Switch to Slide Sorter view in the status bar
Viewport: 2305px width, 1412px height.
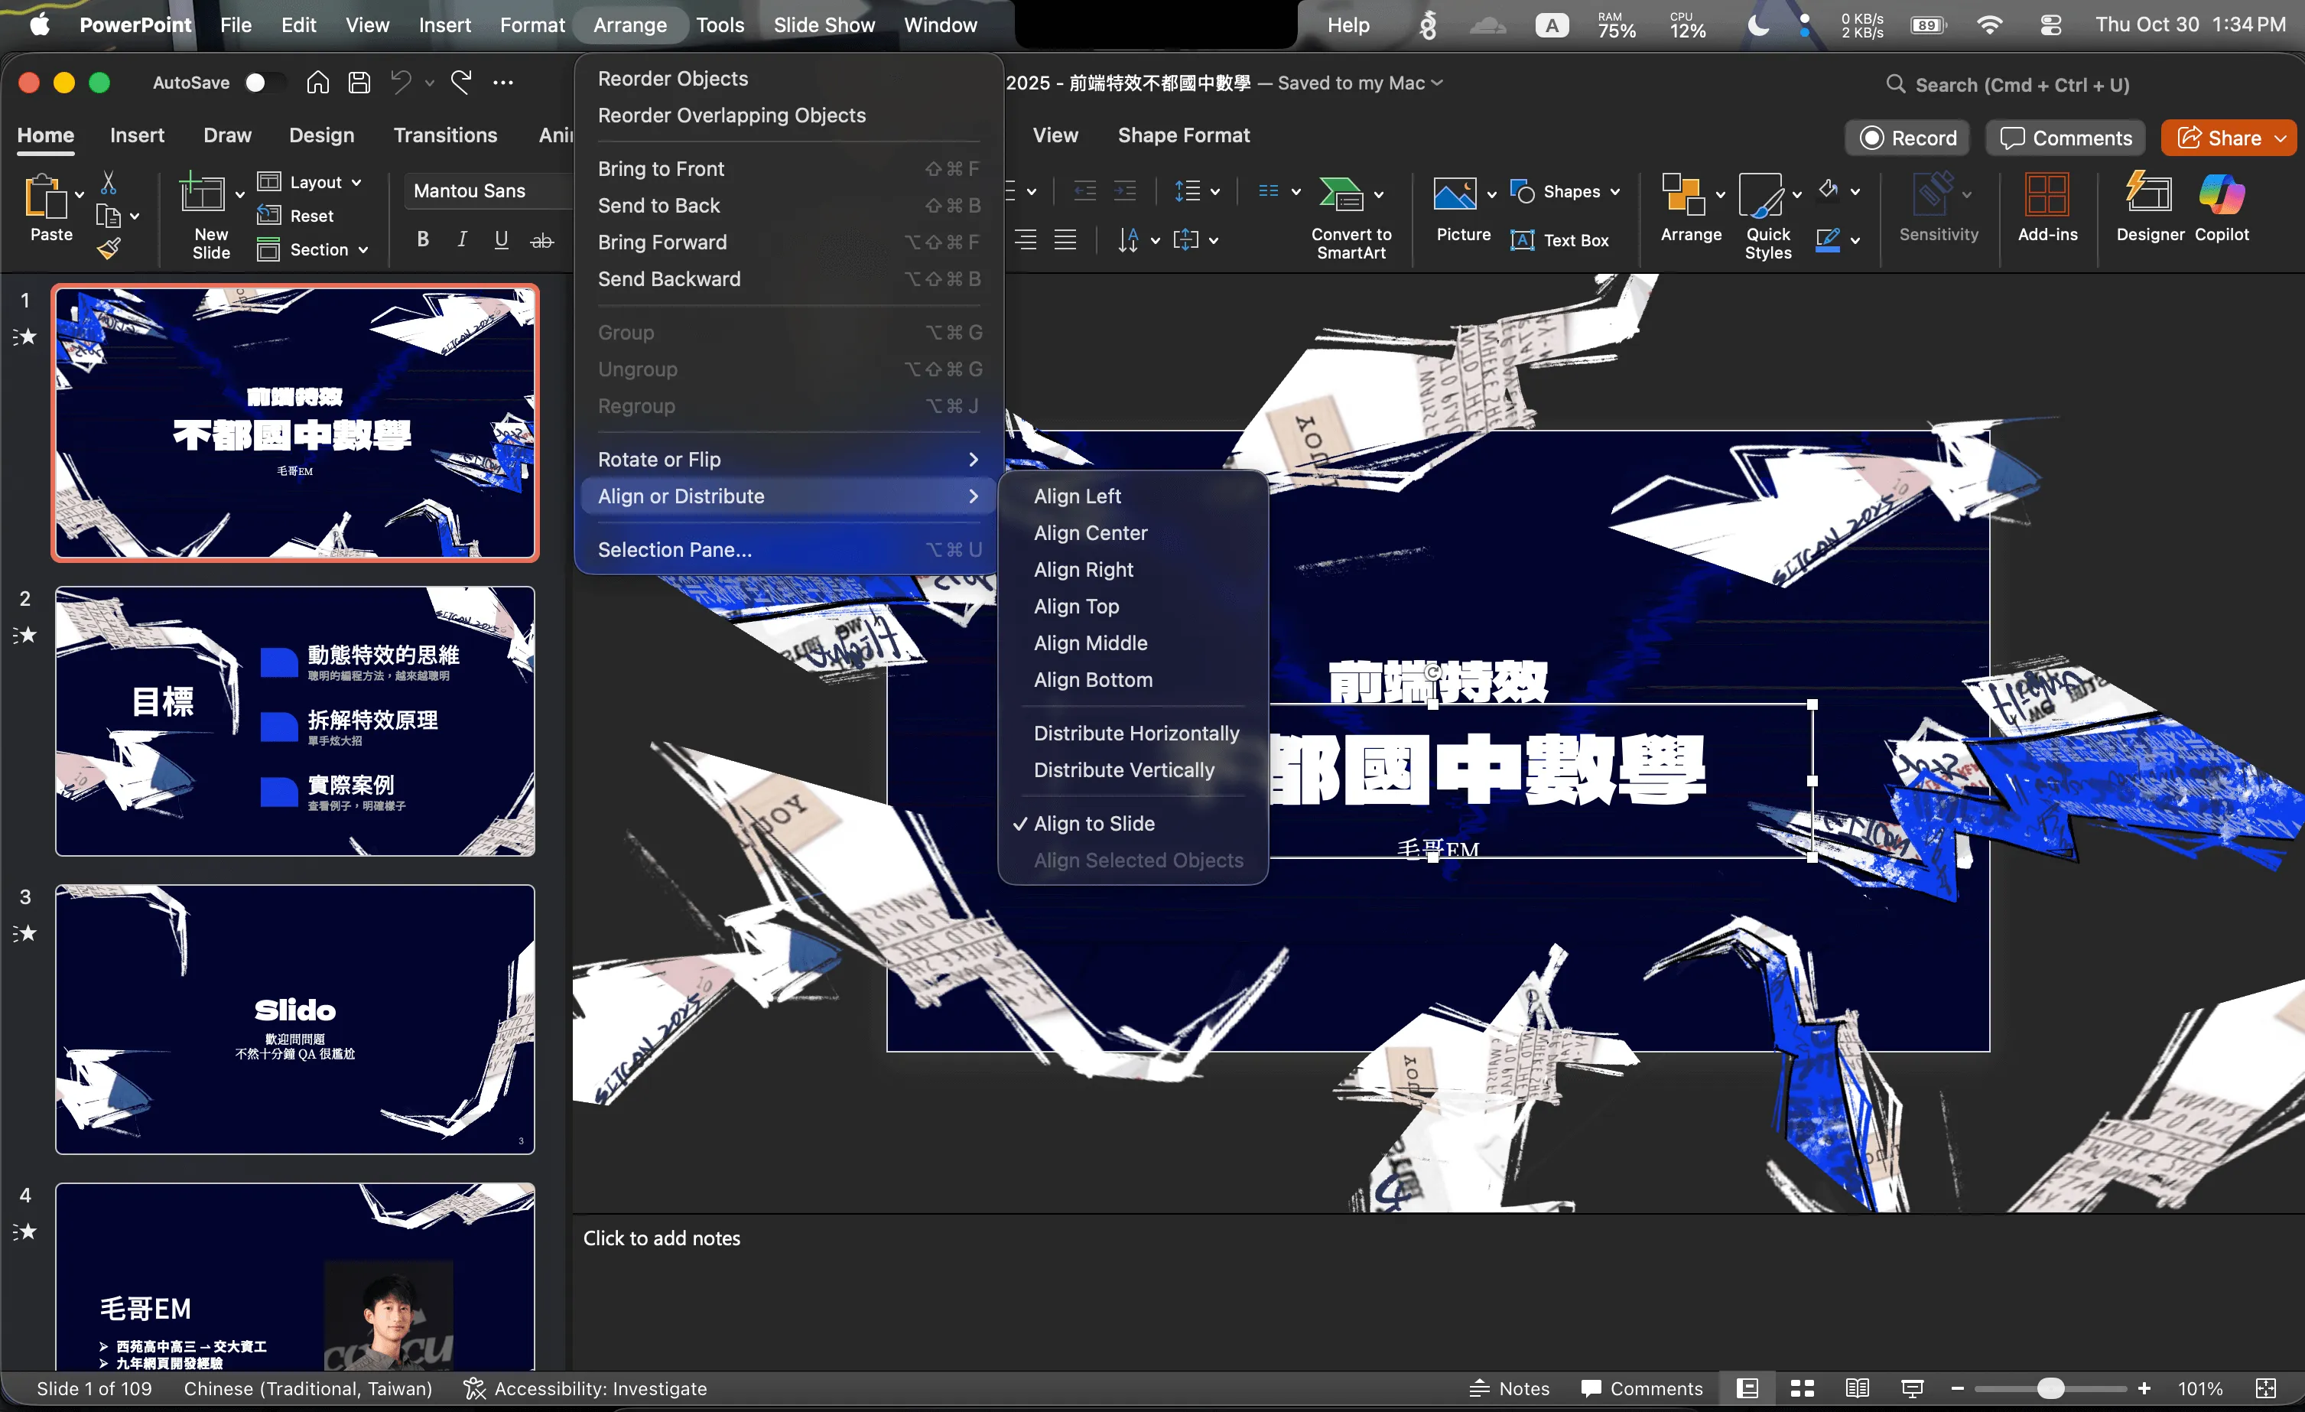(x=1802, y=1388)
